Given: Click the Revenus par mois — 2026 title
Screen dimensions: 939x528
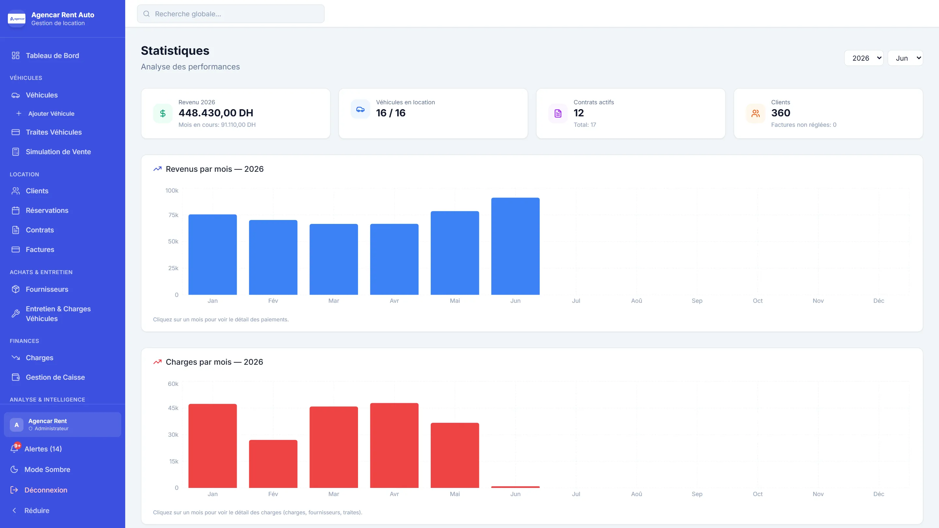Looking at the screenshot, I should [215, 169].
